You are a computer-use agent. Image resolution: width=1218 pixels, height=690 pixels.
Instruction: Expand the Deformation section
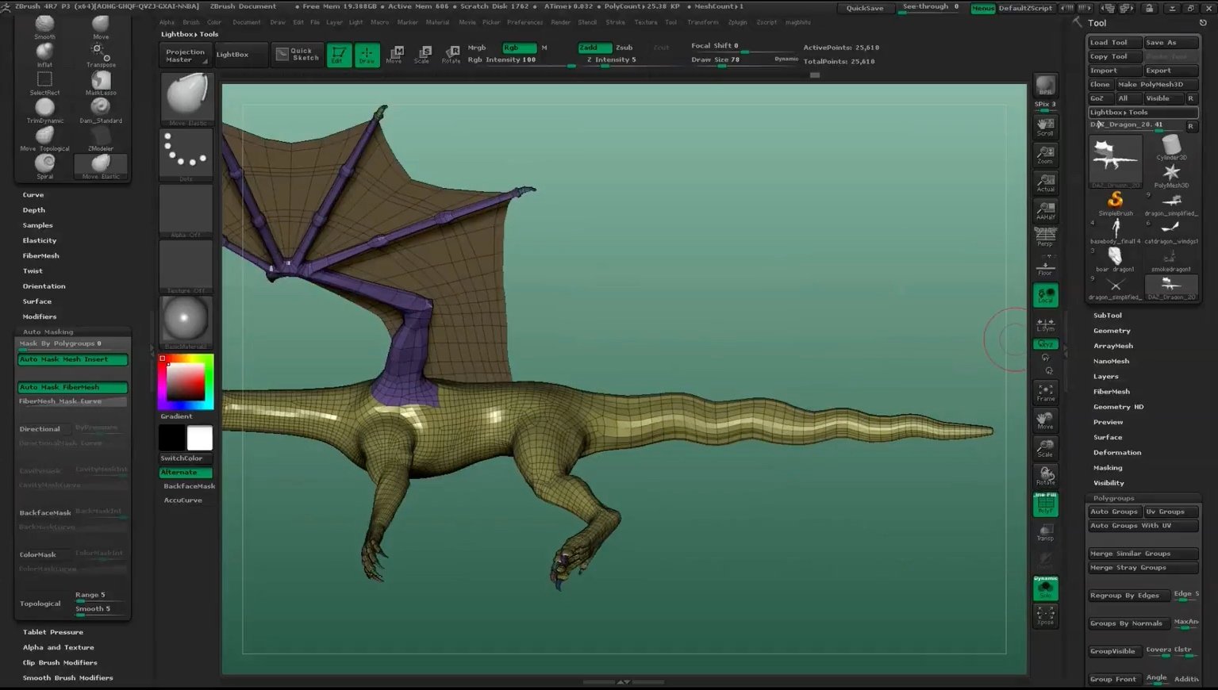(1117, 453)
